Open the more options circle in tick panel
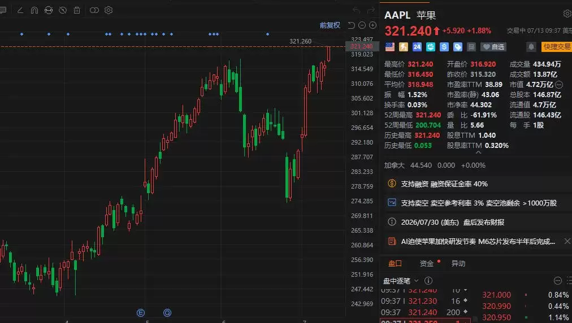Image resolution: width=572 pixels, height=323 pixels. (557, 280)
